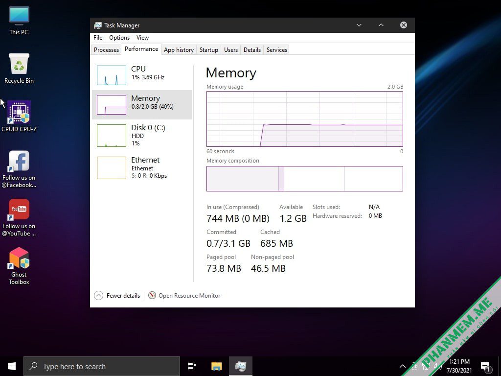The image size is (501, 376).
Task: Click the Hardware reserved label
Action: tap(337, 216)
